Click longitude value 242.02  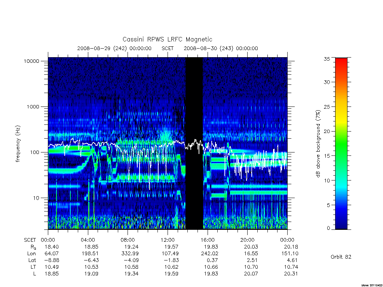(x=209, y=254)
